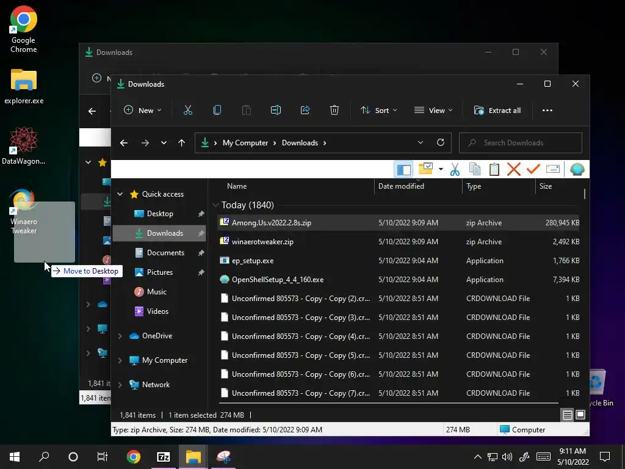Open the dropdown arrow beside folder options icon
The image size is (625, 469).
(x=441, y=169)
